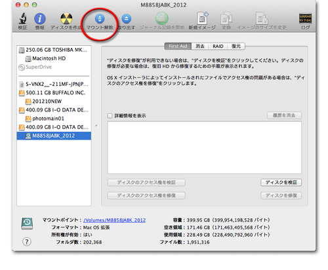The height and width of the screenshot is (270, 328).
Task: Select the Macintosh HD volume
Action: tap(54, 58)
